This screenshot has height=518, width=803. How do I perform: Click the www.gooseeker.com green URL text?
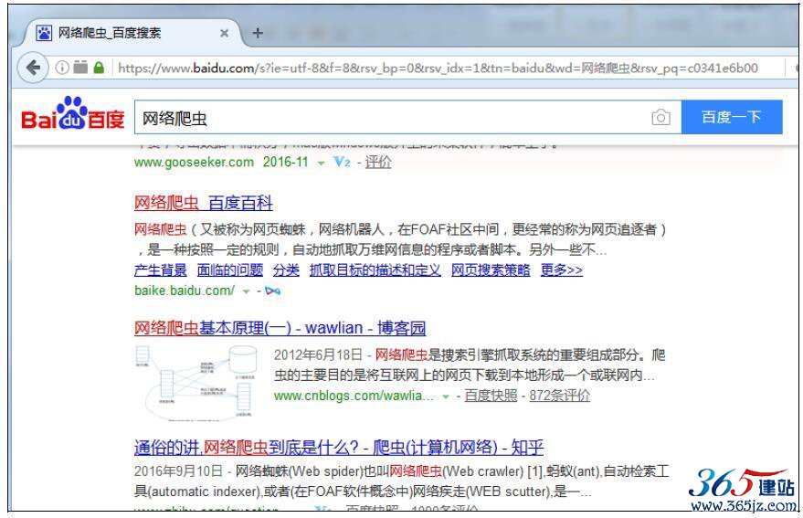[x=194, y=162]
